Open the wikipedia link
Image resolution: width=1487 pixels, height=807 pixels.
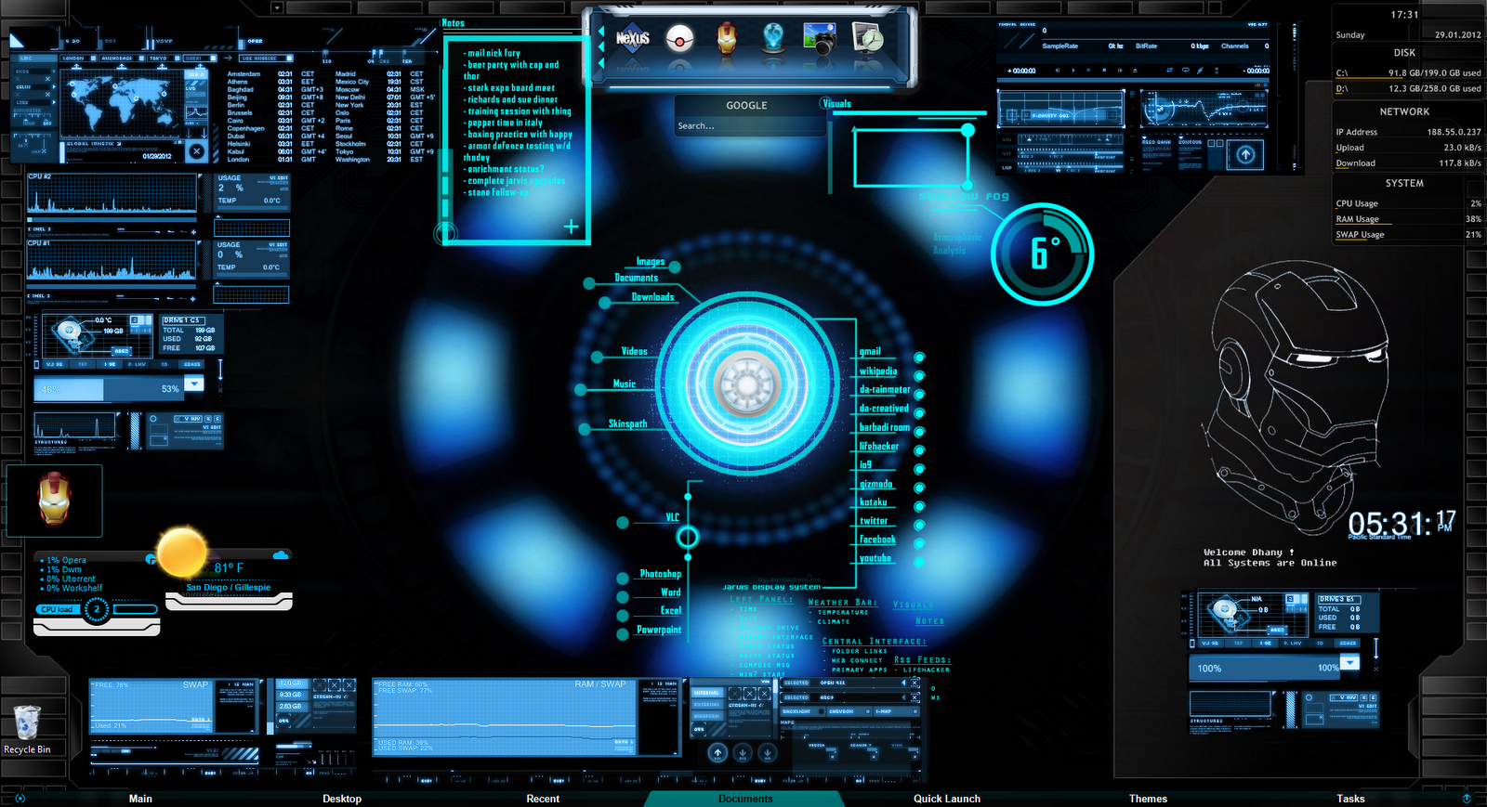click(x=878, y=371)
